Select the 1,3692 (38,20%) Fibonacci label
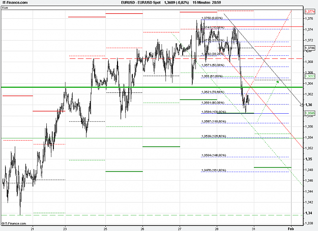Viewport: 318px width, 231px height. (x=212, y=54)
